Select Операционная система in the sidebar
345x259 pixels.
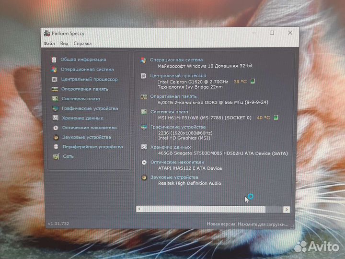(x=87, y=70)
